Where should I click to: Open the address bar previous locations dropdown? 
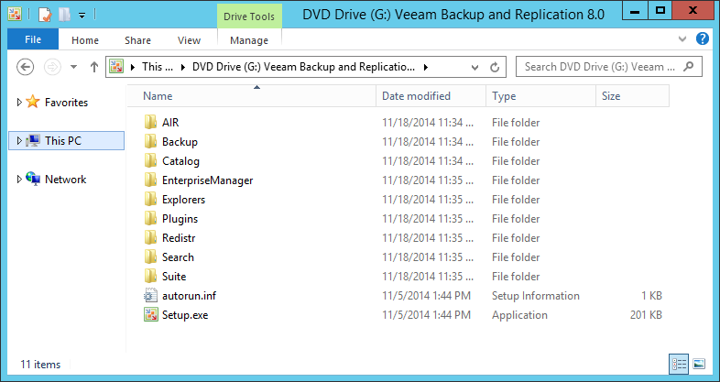click(475, 68)
